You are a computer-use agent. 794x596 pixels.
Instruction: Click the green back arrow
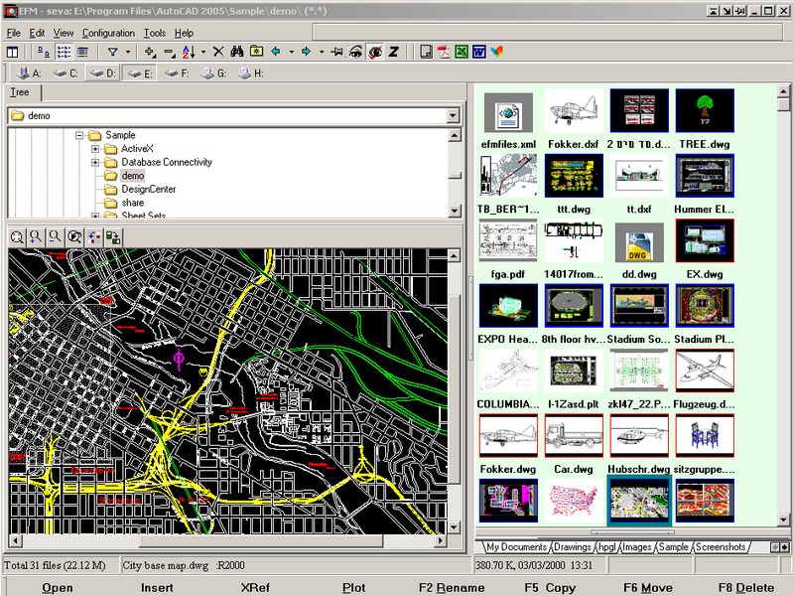click(x=277, y=52)
